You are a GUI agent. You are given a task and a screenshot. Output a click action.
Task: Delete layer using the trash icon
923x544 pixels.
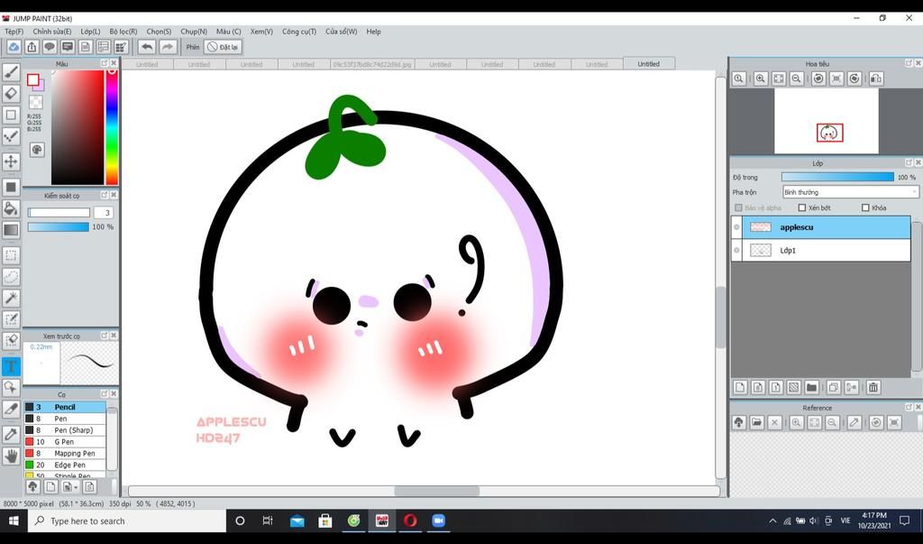click(873, 388)
